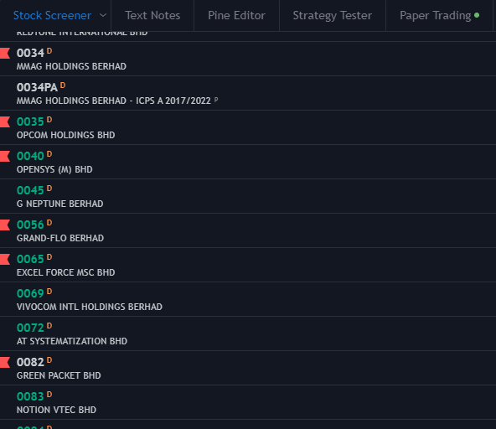Toggle red flag on 0034 MMAG Holdings
Image resolution: width=496 pixels, height=429 pixels.
(x=5, y=53)
